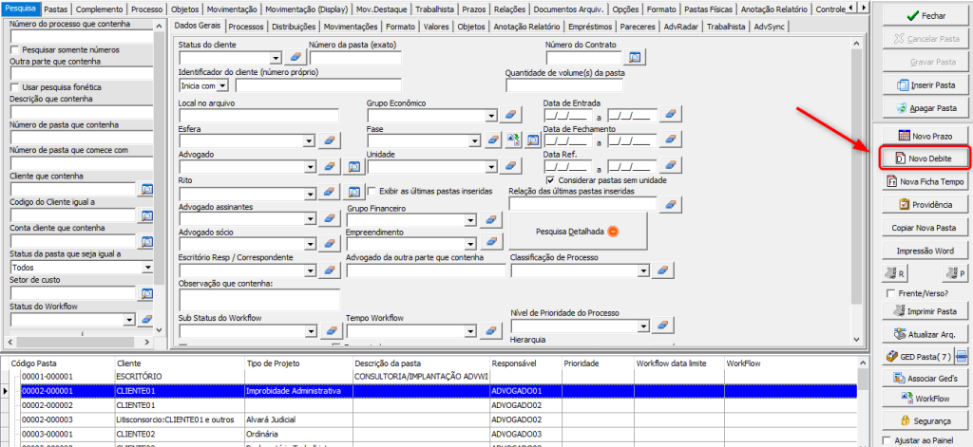973x447 pixels.
Task: Click Número da pasta (exato) field
Action: (355, 58)
